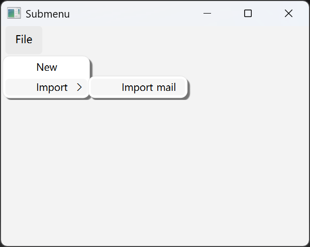Select New from the File menu
The height and width of the screenshot is (247, 310).
click(x=47, y=67)
